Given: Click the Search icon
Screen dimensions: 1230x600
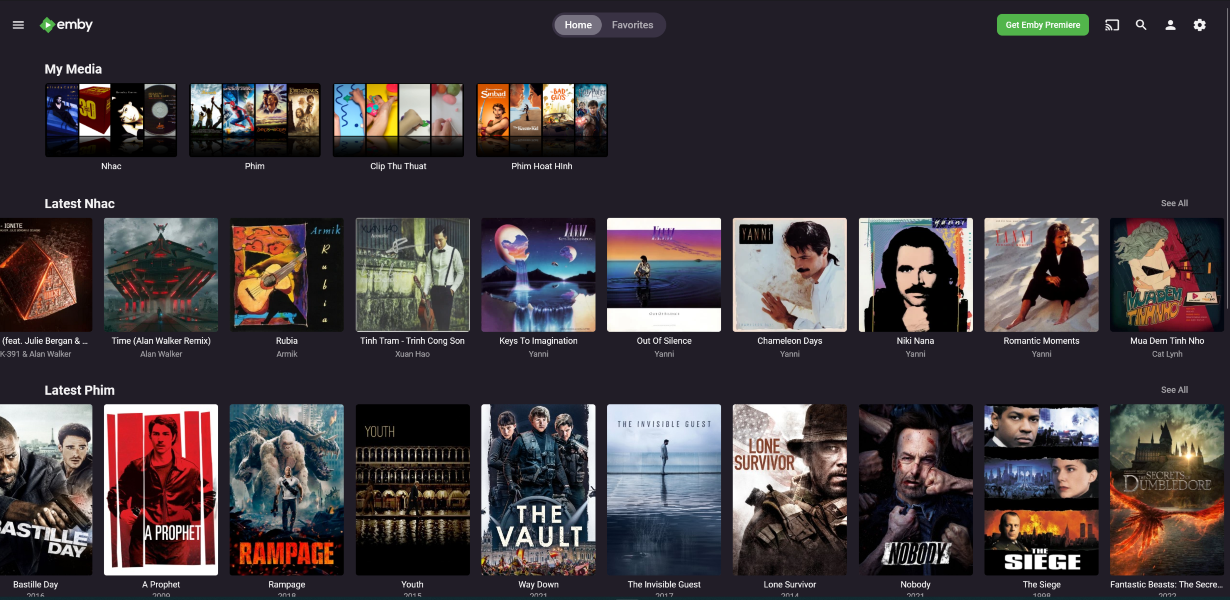Looking at the screenshot, I should click(1140, 24).
